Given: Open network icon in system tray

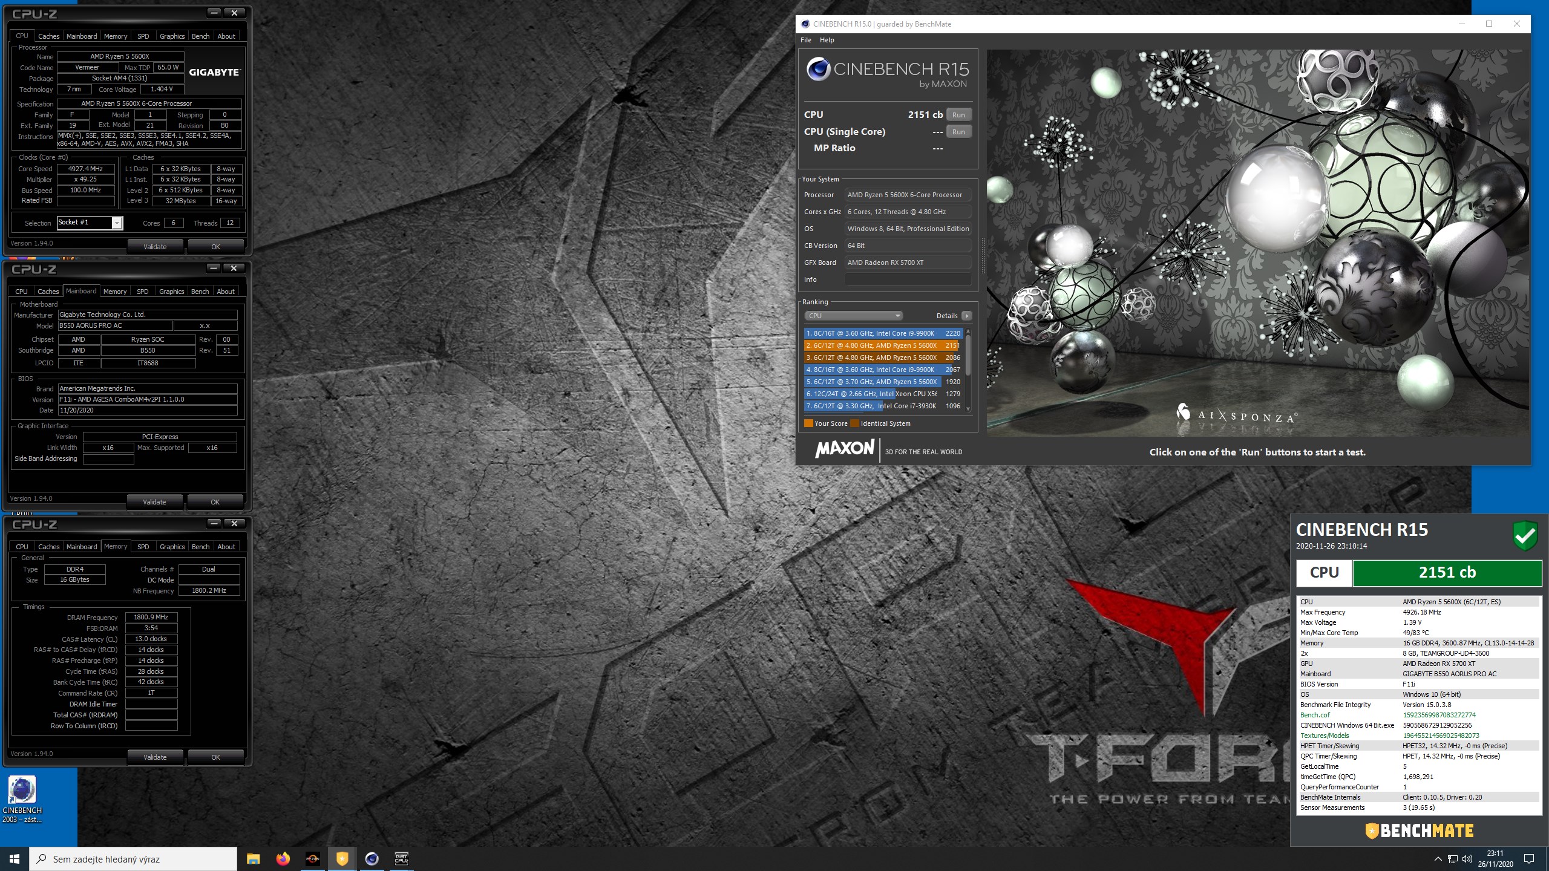Looking at the screenshot, I should click(1452, 859).
